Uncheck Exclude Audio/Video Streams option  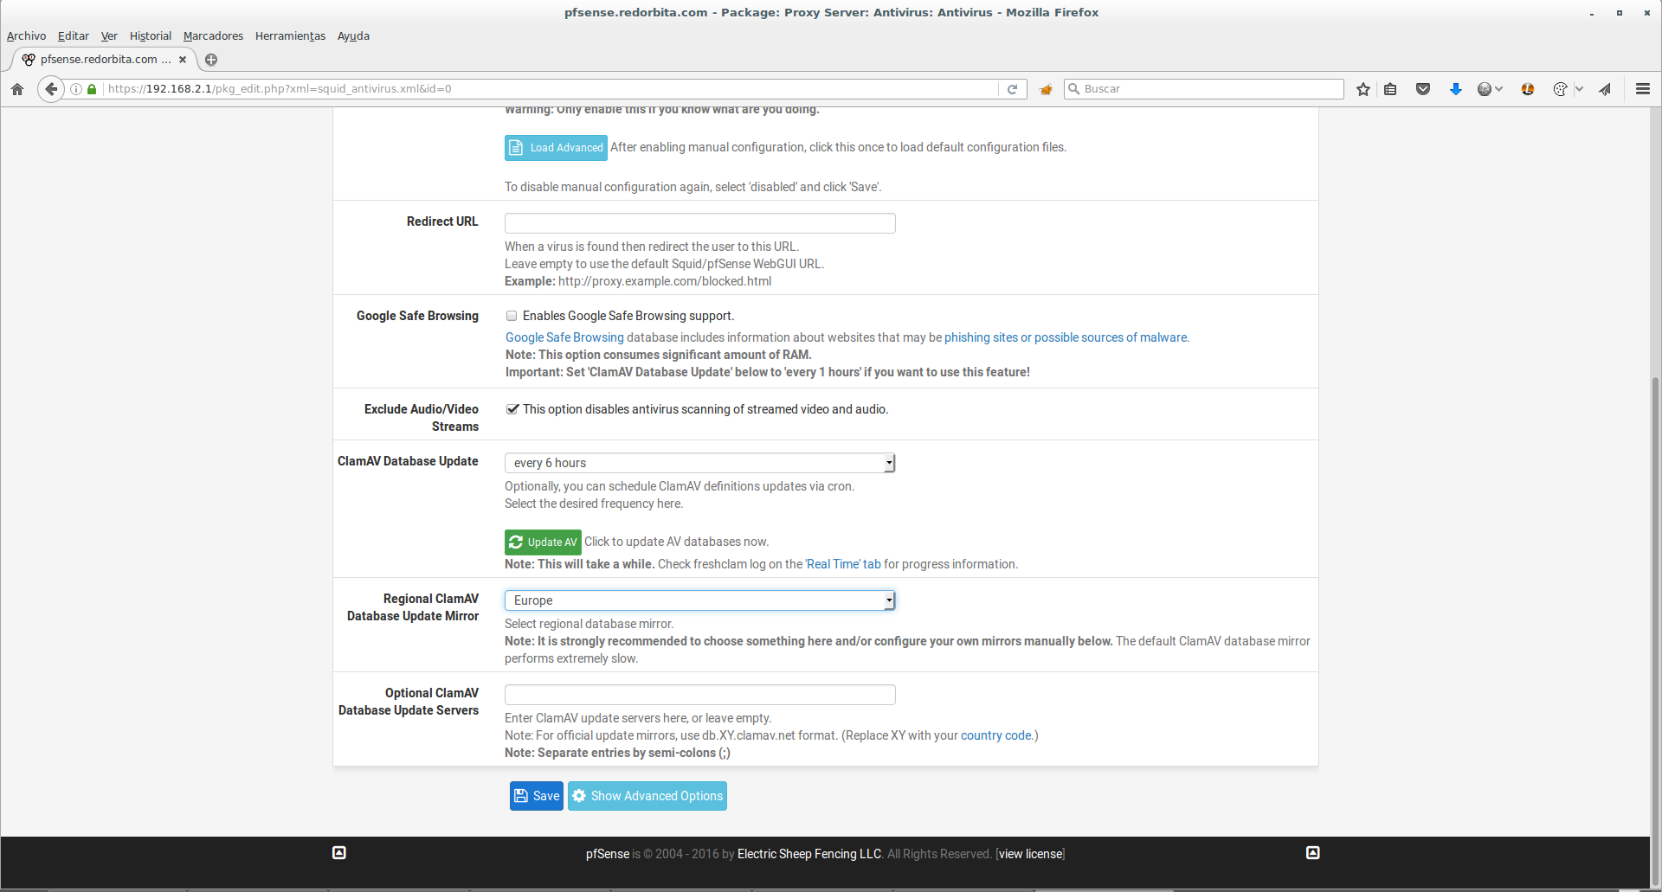[512, 409]
